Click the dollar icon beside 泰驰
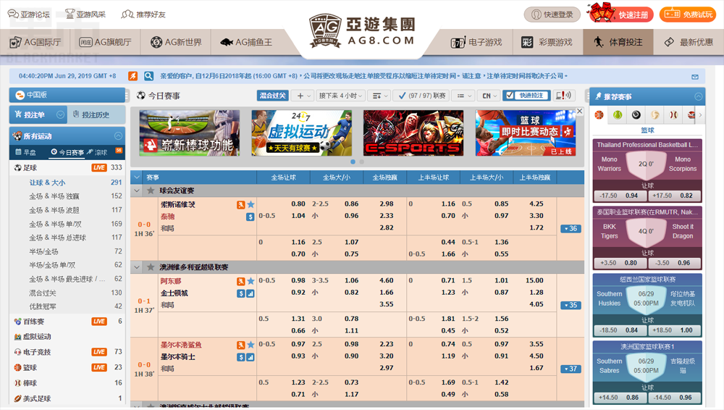This screenshot has height=410, width=724. [x=251, y=217]
